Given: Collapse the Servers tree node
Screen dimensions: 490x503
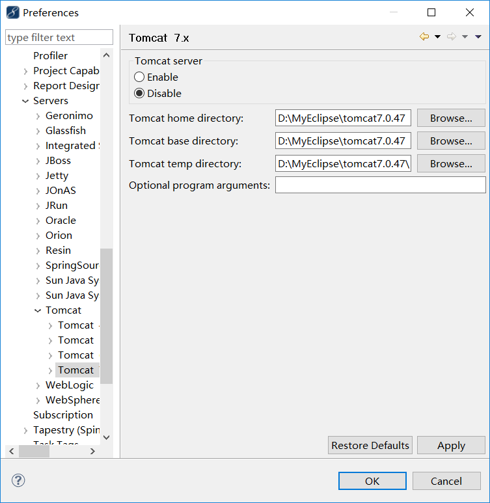Looking at the screenshot, I should tap(25, 101).
